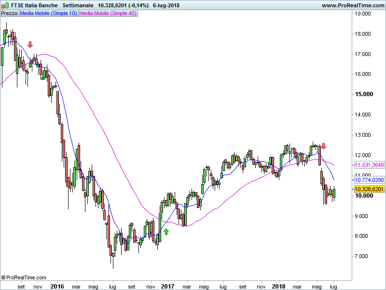Click the Settimanale timeframe label
This screenshot has height=290, width=386.
(x=78, y=5)
